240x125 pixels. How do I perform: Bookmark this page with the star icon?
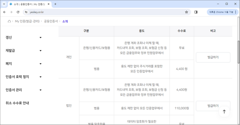pyautogui.click(x=187, y=12)
